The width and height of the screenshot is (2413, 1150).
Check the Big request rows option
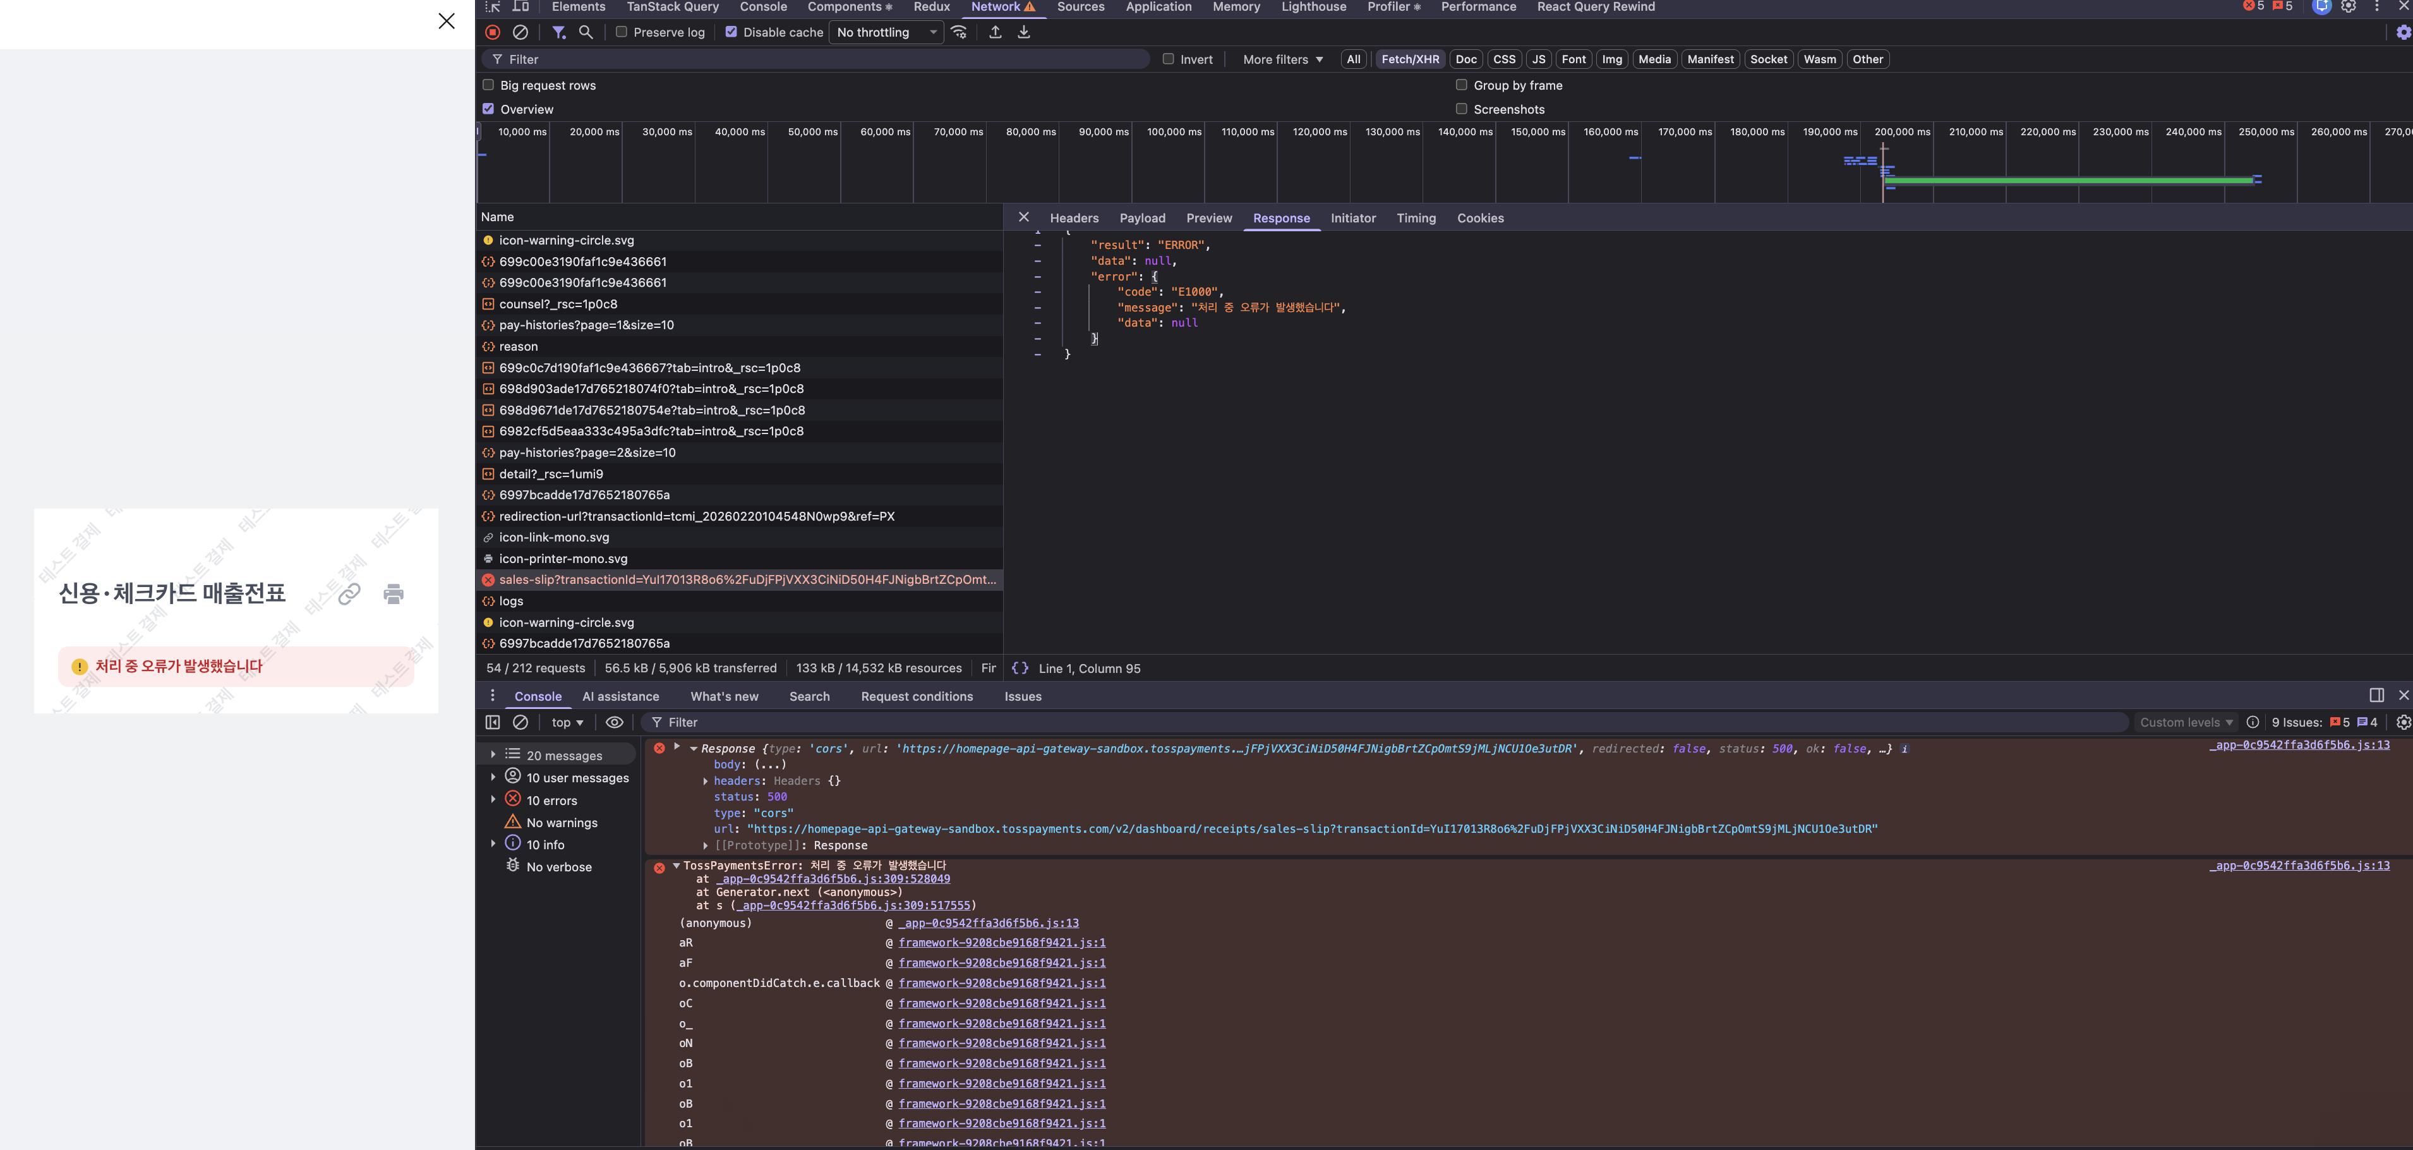pyautogui.click(x=488, y=85)
